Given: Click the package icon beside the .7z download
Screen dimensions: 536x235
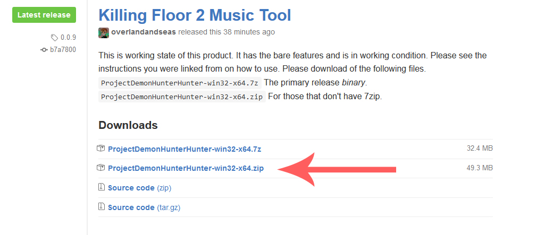Looking at the screenshot, I should (x=101, y=149).
